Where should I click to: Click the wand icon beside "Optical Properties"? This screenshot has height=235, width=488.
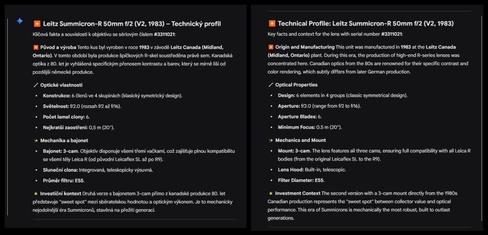tap(270, 85)
